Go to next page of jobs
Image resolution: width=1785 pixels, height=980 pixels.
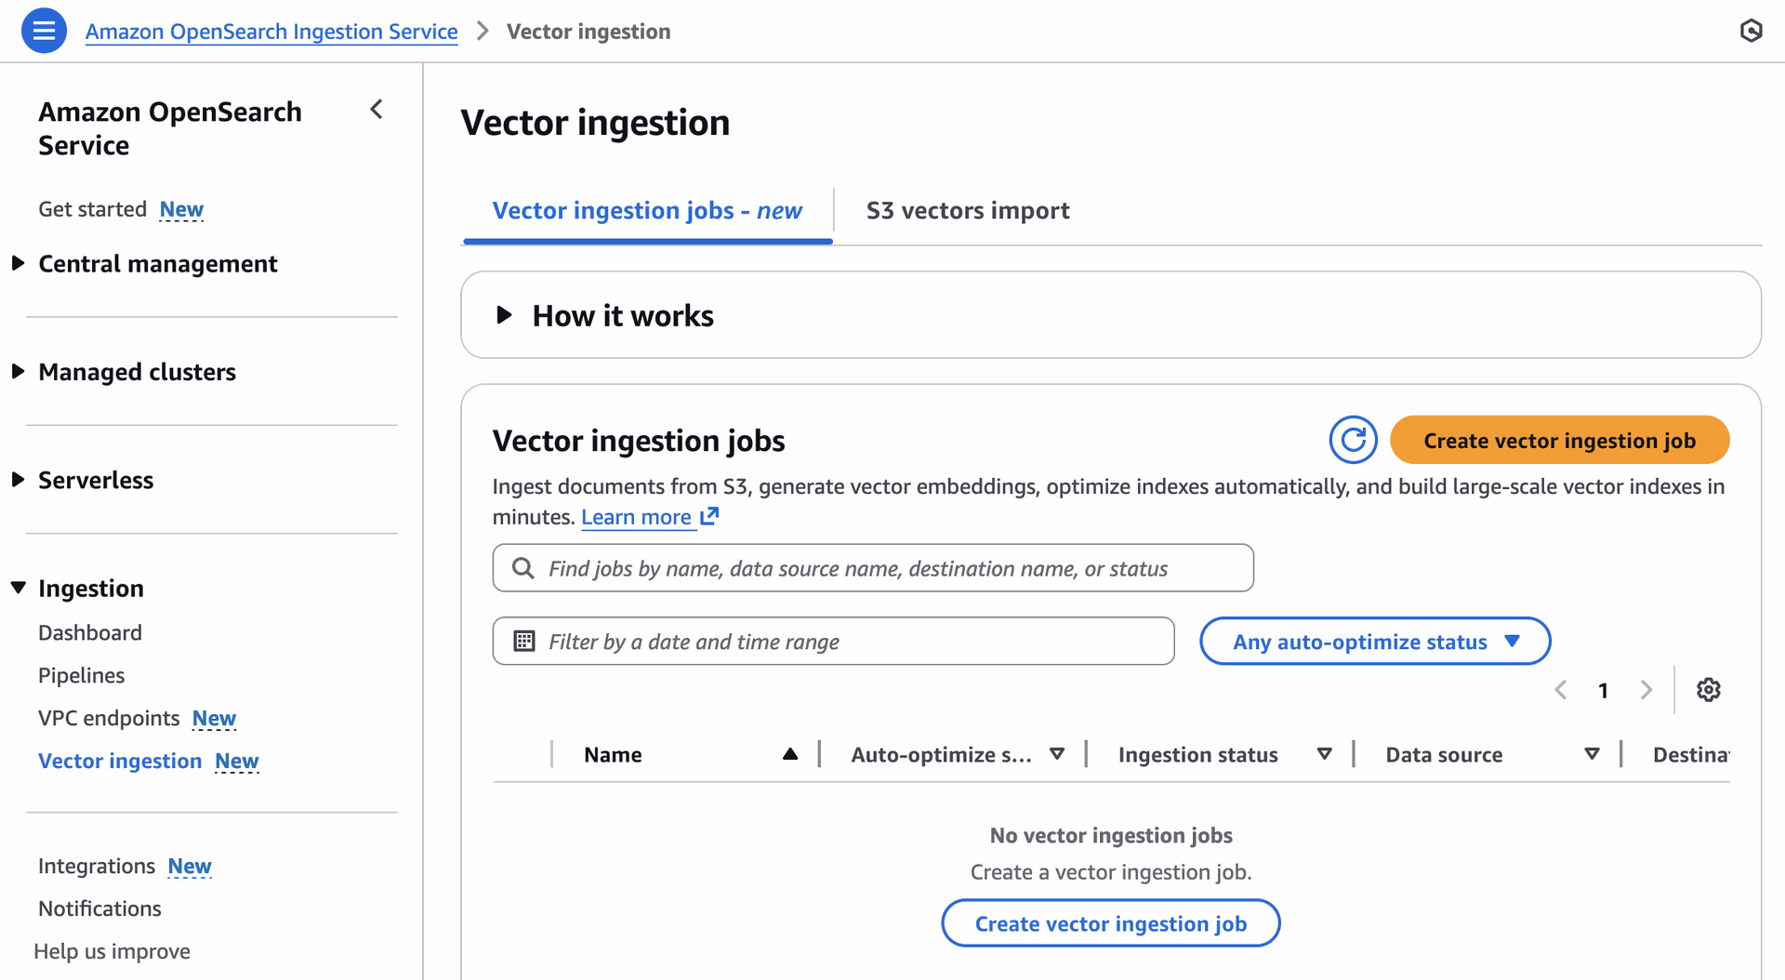pos(1646,690)
